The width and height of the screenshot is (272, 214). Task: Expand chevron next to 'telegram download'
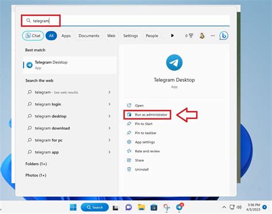[110, 128]
